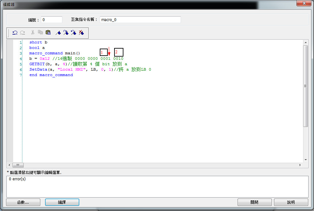Open help via the 說明 button
Screen dimensions: 314x211
tap(291, 202)
